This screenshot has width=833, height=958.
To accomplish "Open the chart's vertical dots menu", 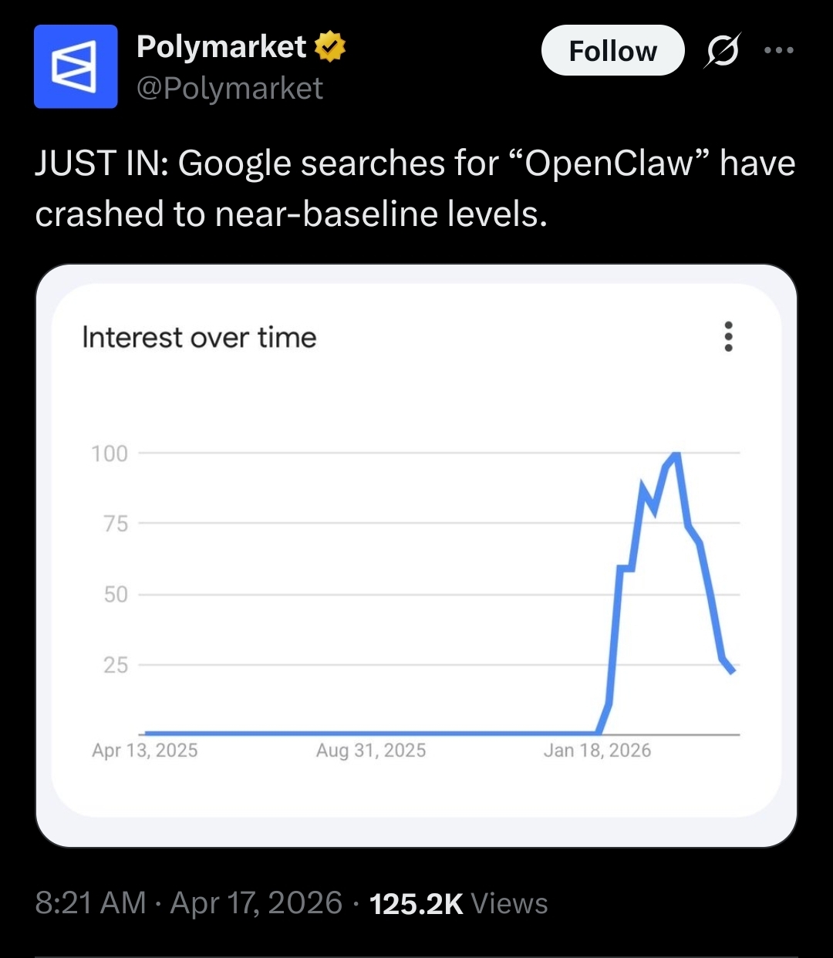I will tap(727, 337).
